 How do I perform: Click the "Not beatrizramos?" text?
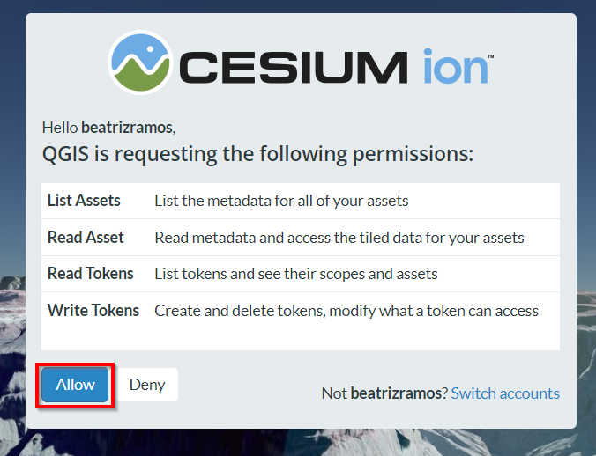pos(384,393)
